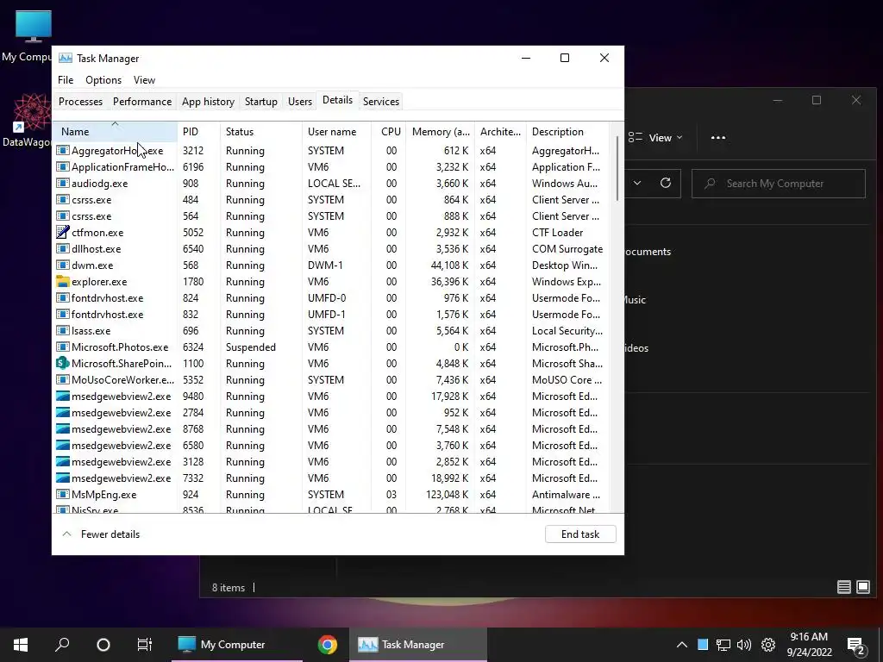Switch to large icons view in My Computer

pos(862,587)
